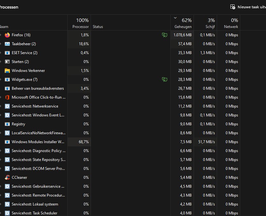Click LocalServiceNoNetworkFirewa... memory '8,6 MB'
Screen dimensions: 266x216
(186, 133)
